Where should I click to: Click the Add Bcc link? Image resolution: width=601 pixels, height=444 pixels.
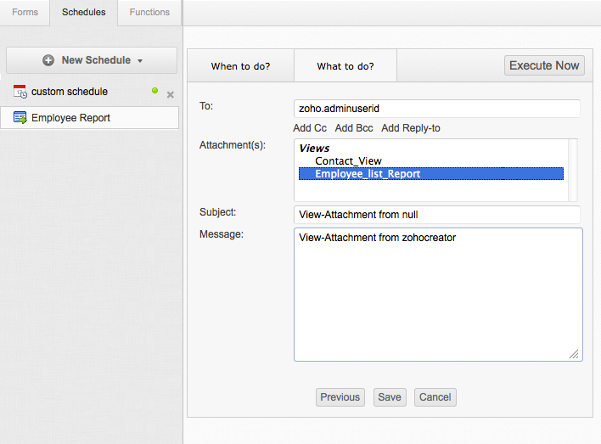pos(354,128)
